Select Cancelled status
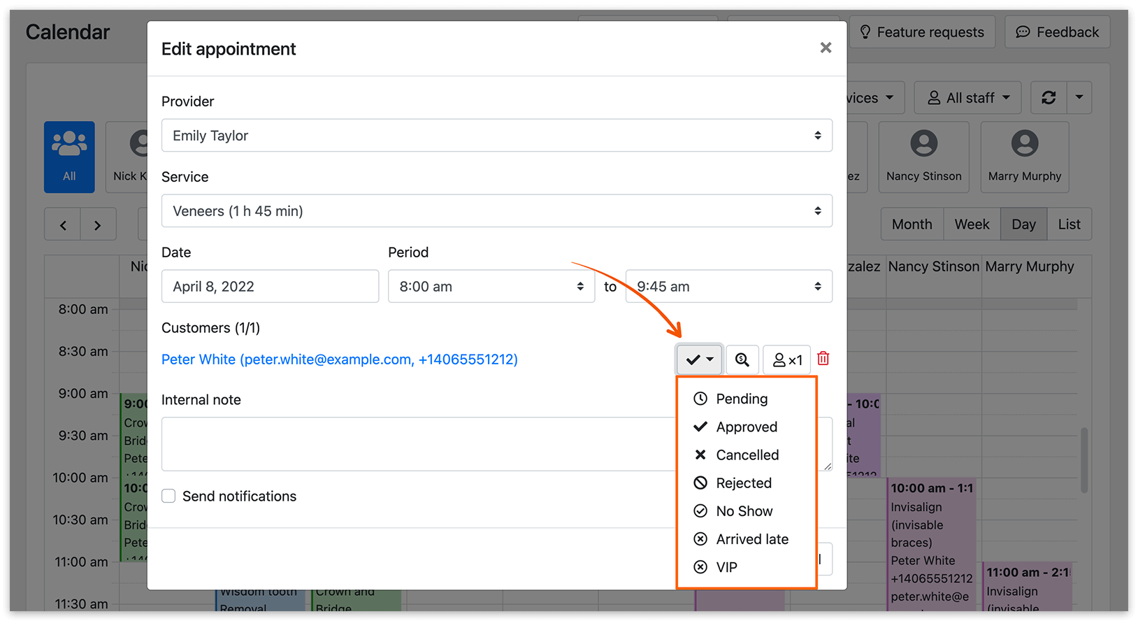 tap(747, 455)
